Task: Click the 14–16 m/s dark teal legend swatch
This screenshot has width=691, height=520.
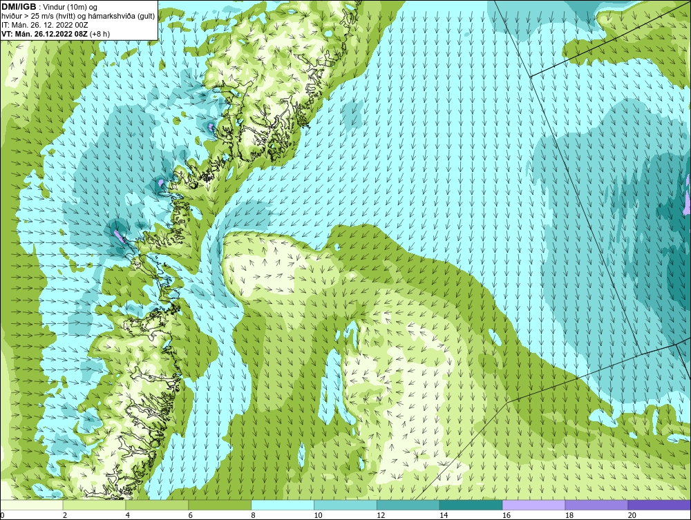Action: tap(471, 505)
